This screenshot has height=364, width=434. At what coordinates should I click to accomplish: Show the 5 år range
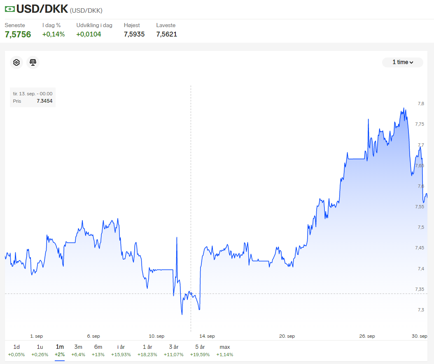pos(200,350)
